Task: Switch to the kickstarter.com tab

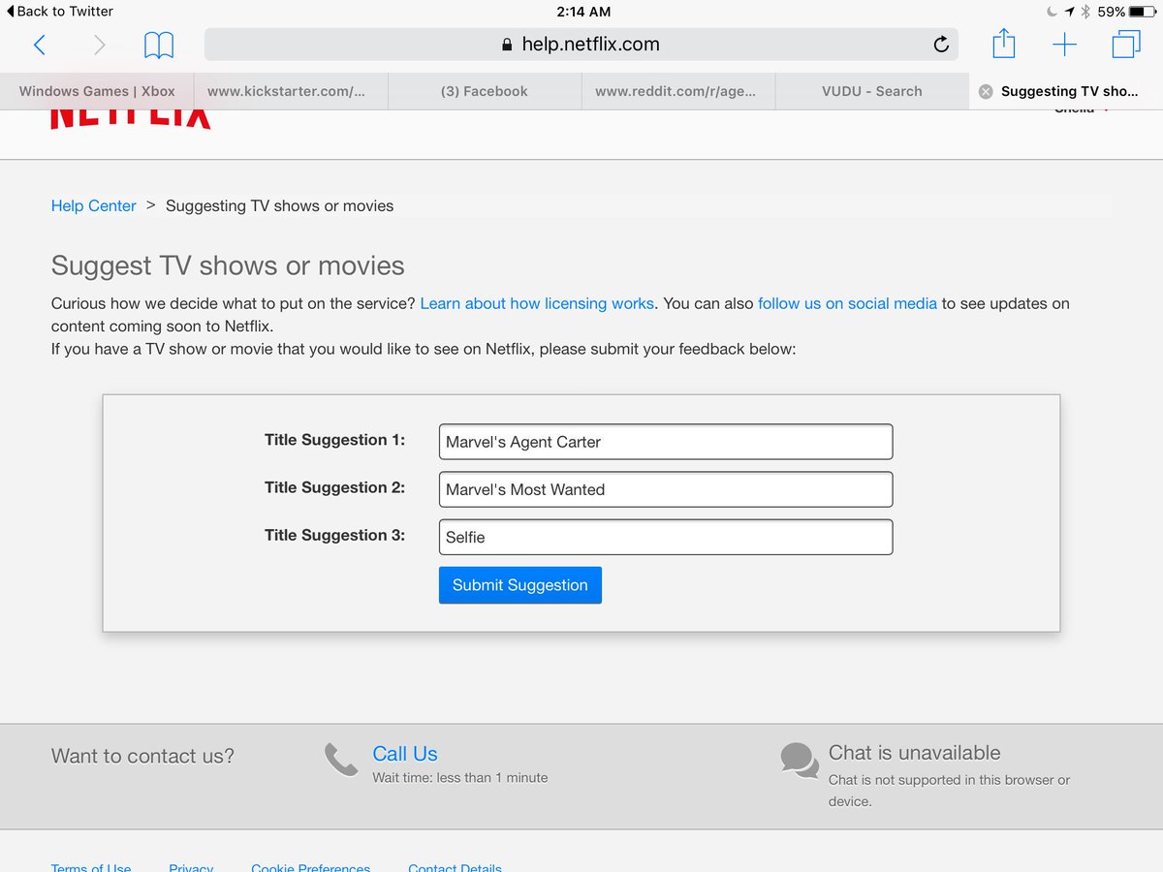Action: pos(291,91)
